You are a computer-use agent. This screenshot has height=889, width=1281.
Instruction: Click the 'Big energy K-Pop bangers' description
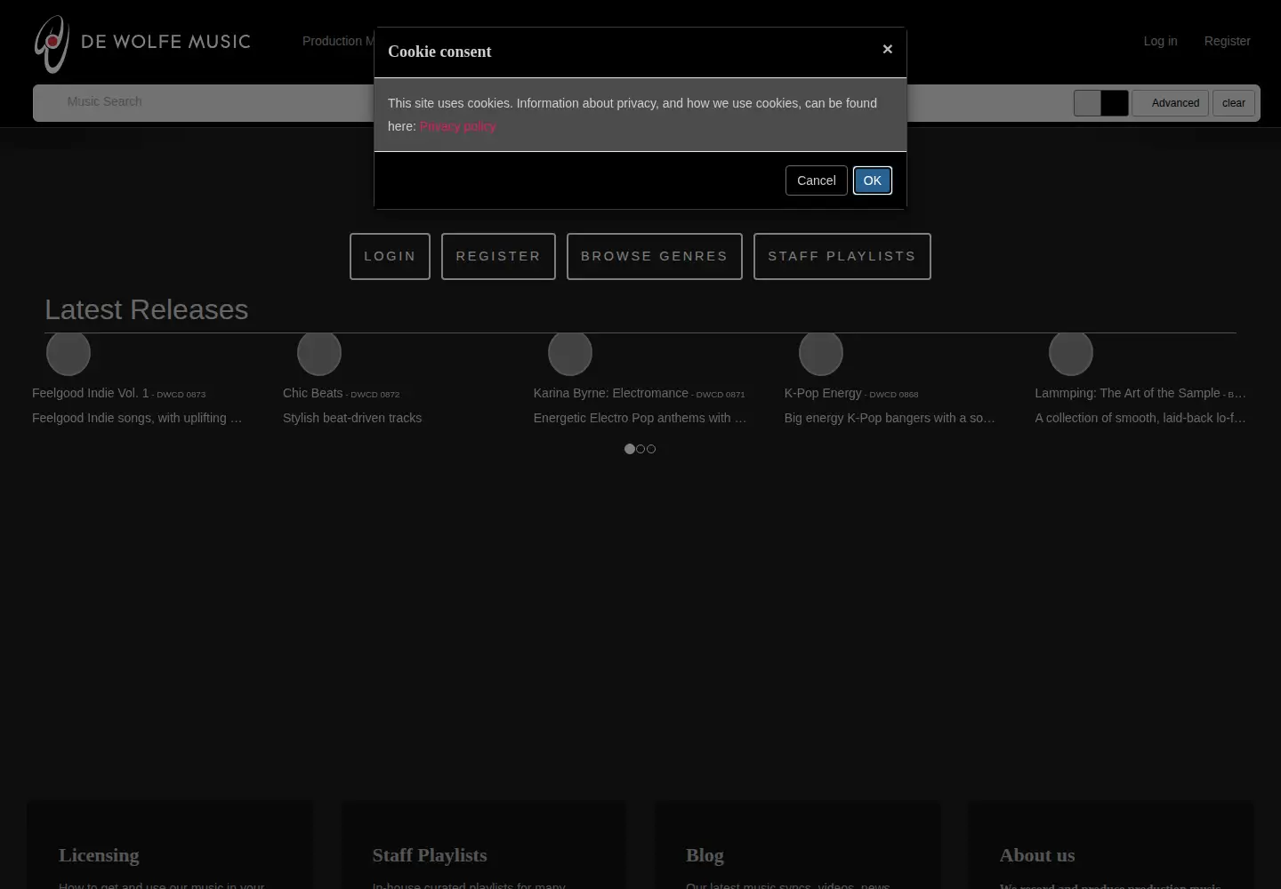tap(890, 418)
